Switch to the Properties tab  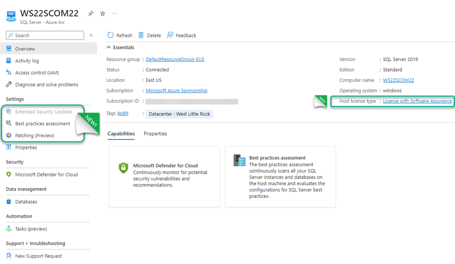click(x=155, y=134)
